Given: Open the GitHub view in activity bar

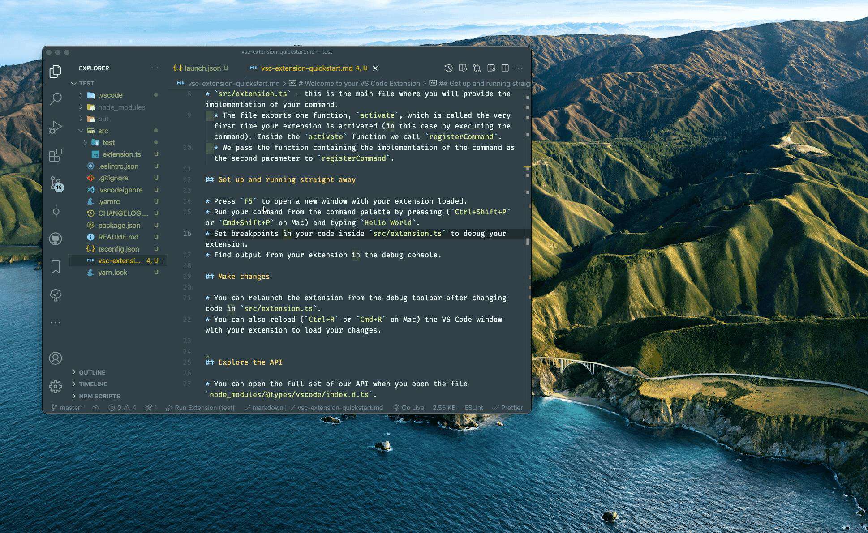Looking at the screenshot, I should pos(56,239).
